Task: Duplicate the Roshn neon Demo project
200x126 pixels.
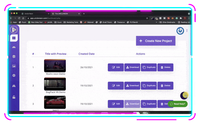Action: click(149, 67)
